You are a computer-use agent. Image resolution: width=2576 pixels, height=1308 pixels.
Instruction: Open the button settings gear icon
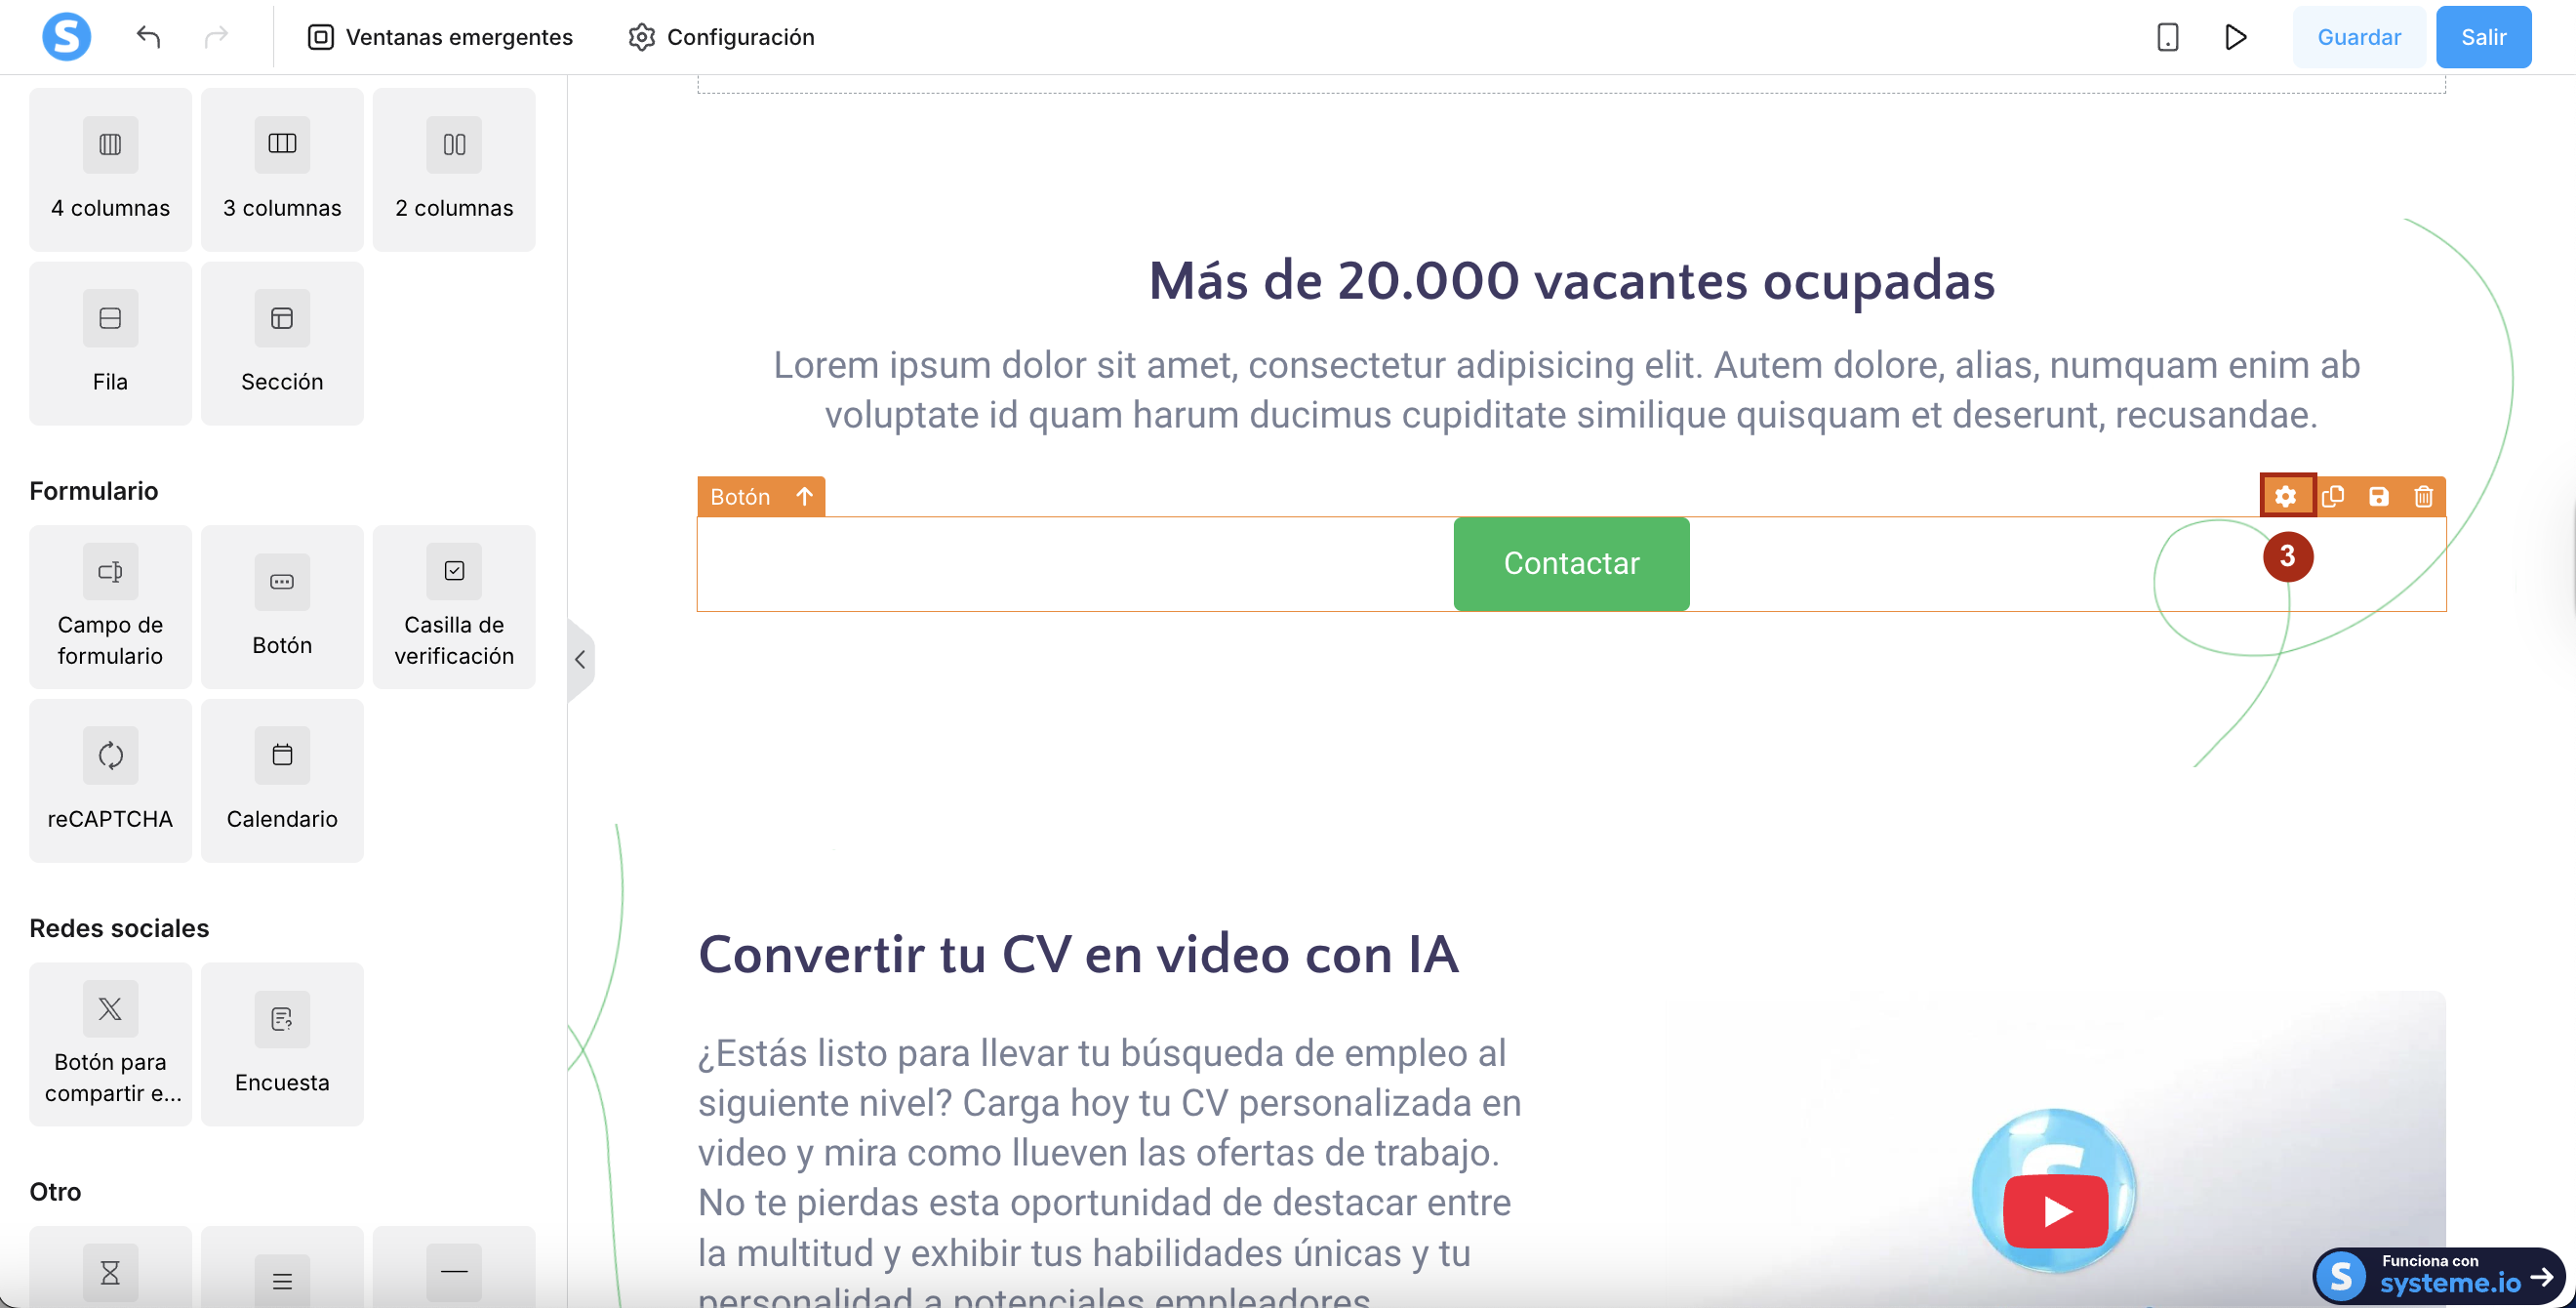click(x=2286, y=496)
